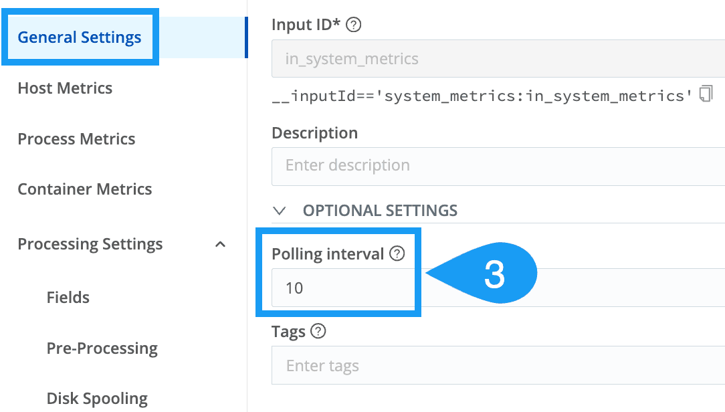Click the Tags help question icon
The image size is (725, 412).
pyautogui.click(x=318, y=331)
